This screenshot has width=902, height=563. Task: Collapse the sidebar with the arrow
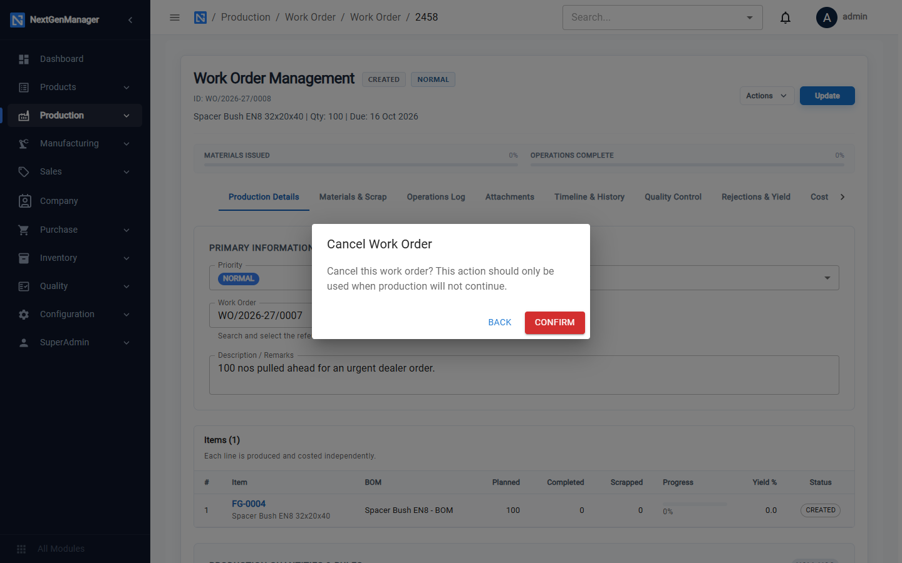pyautogui.click(x=130, y=20)
